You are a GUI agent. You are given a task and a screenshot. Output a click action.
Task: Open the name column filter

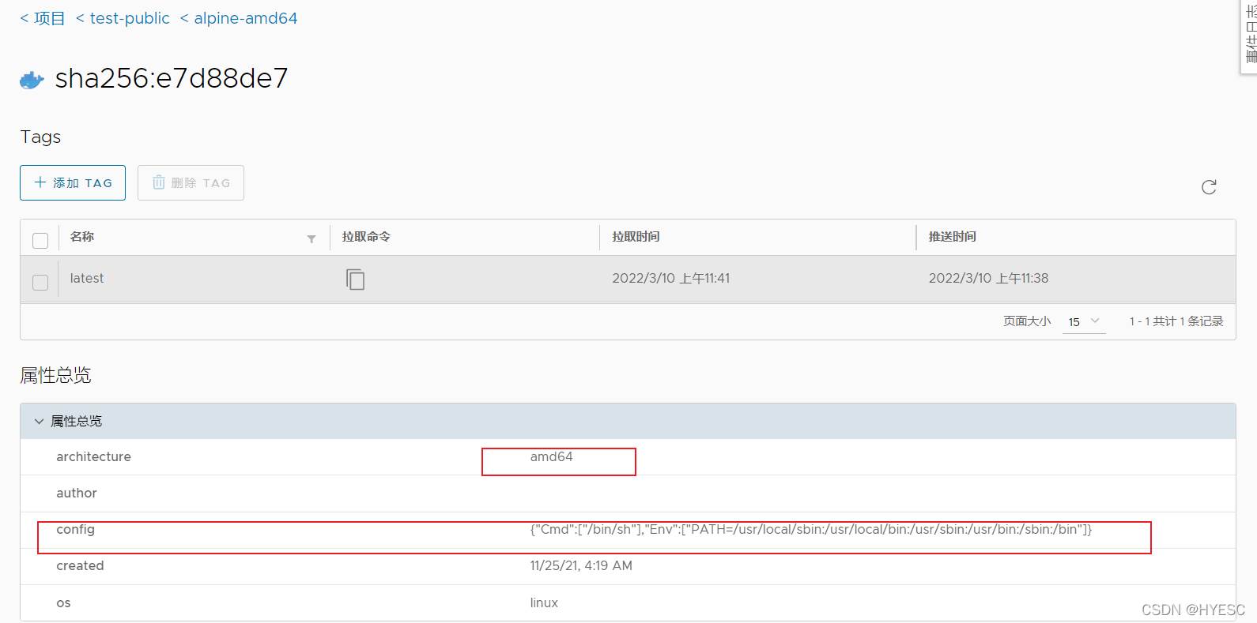pyautogui.click(x=311, y=238)
